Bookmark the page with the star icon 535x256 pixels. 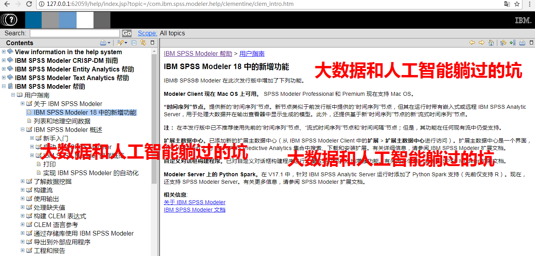coord(517,4)
